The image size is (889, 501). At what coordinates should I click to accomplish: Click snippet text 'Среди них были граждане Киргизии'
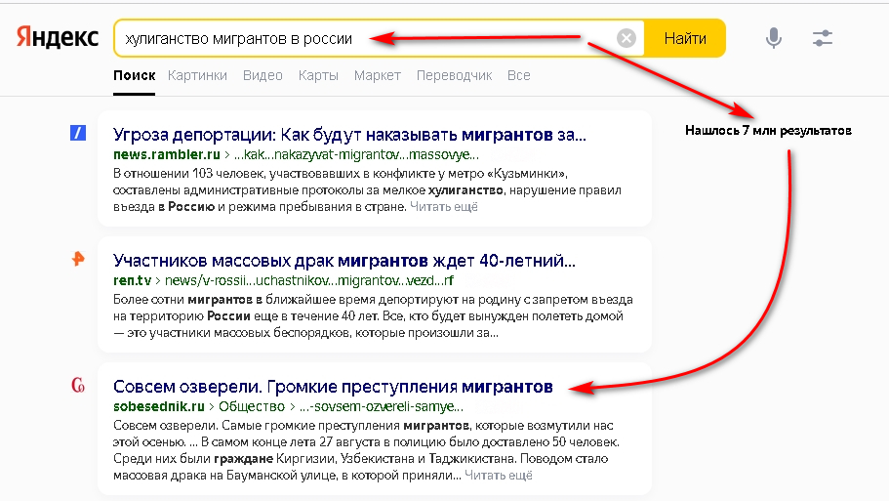point(224,458)
